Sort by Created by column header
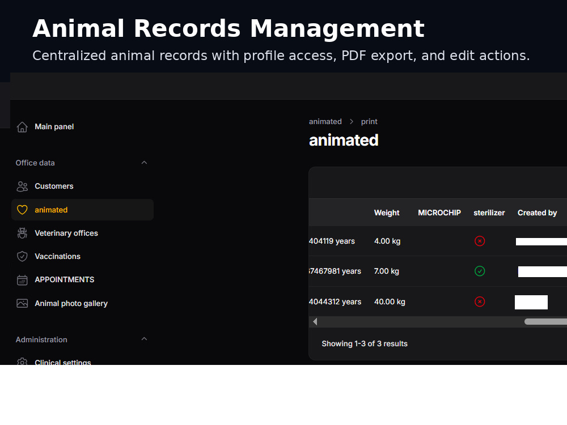Image resolution: width=567 pixels, height=425 pixels. point(538,213)
